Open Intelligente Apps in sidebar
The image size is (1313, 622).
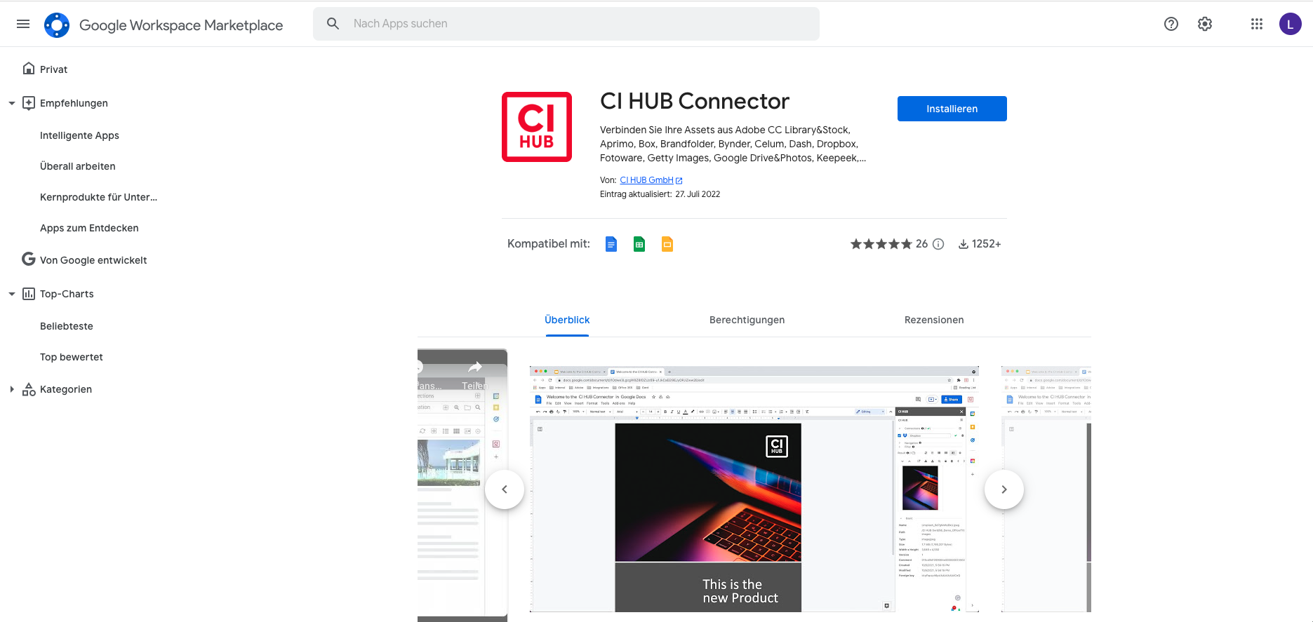coord(79,135)
